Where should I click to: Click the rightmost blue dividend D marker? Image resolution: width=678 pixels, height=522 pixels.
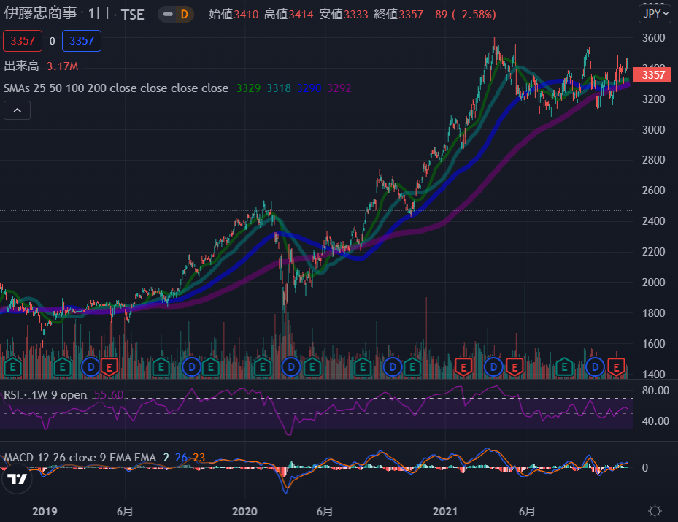pyautogui.click(x=595, y=368)
